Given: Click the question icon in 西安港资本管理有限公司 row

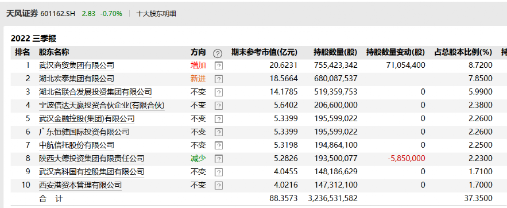Looking at the screenshot, I should coord(219,186).
